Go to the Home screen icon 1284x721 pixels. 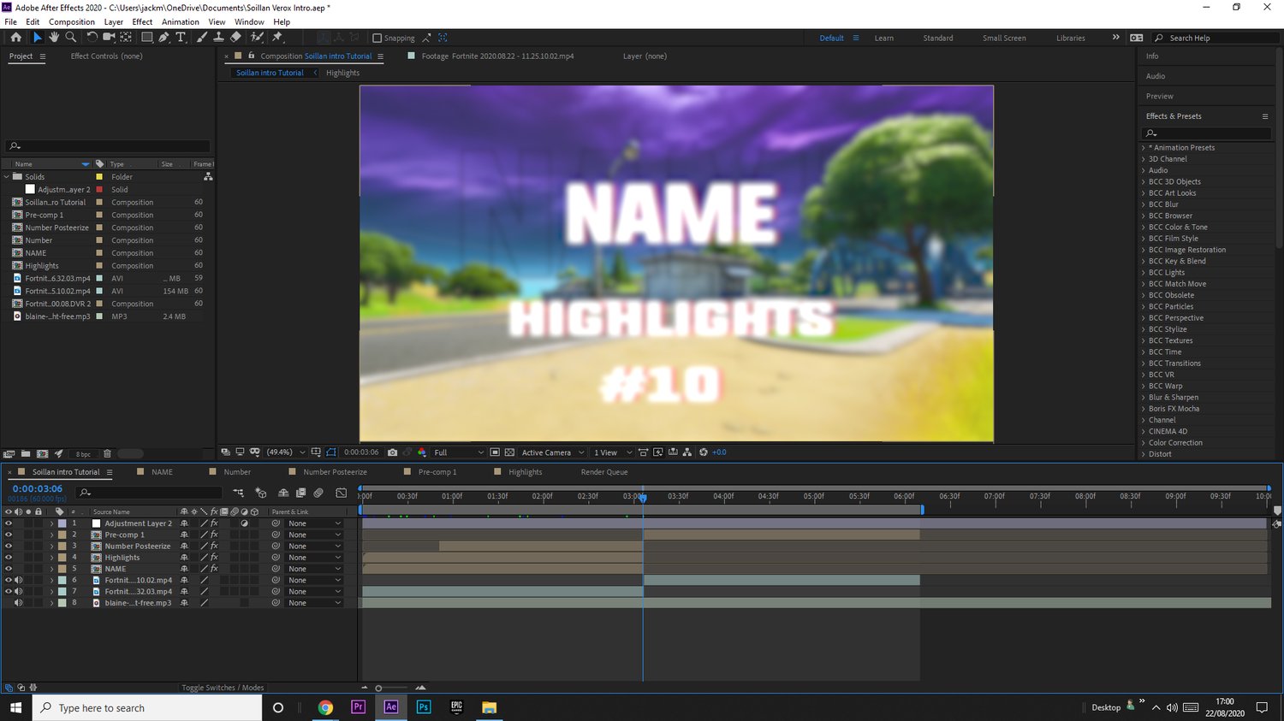tap(15, 38)
